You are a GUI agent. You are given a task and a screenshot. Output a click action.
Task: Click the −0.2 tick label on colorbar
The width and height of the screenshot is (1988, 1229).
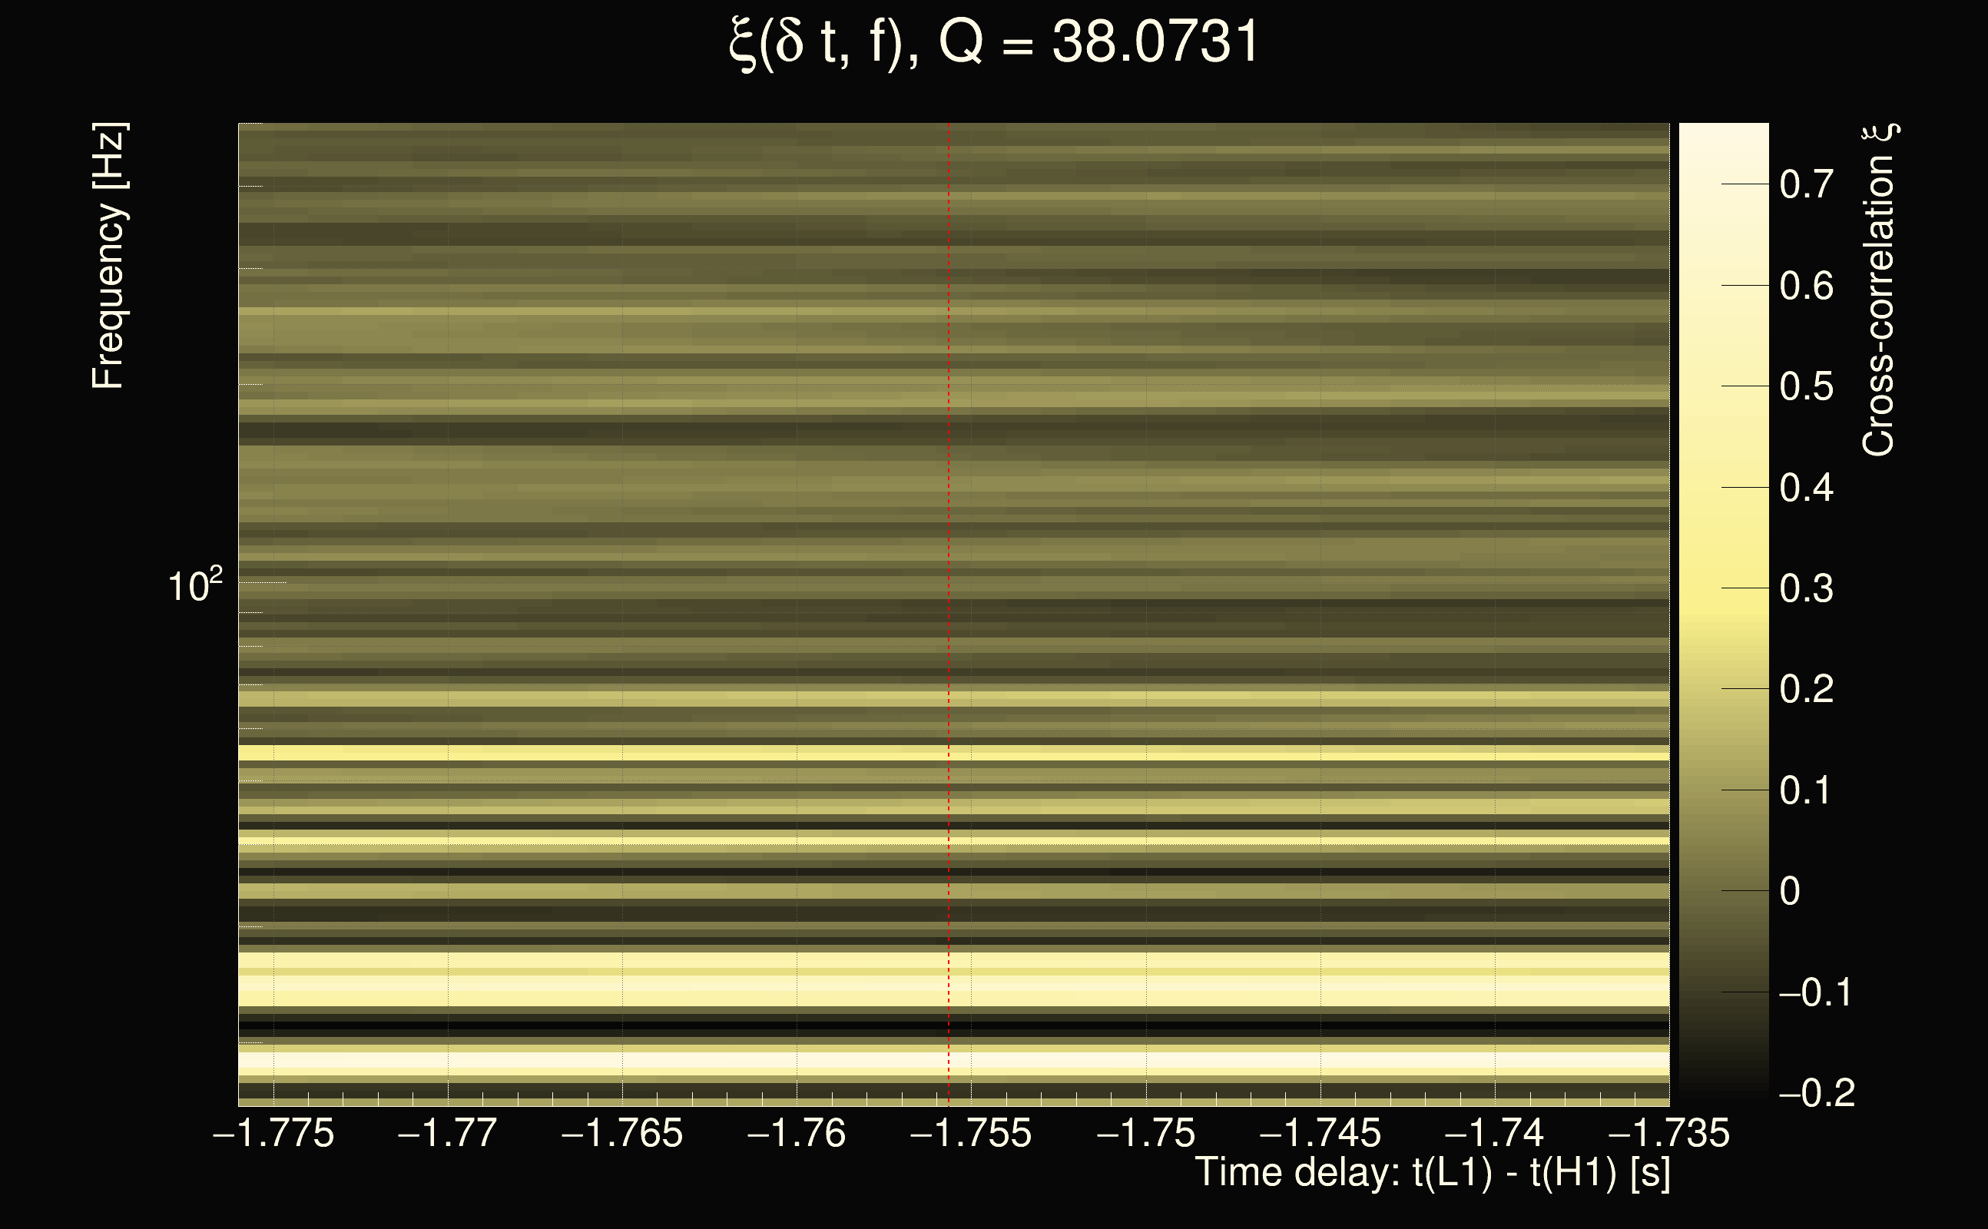pos(1817,1093)
